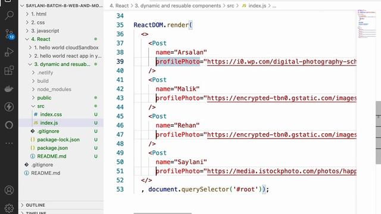Open .gitignore inside the React project
Viewport: 381px width, 214px height.
[61, 131]
